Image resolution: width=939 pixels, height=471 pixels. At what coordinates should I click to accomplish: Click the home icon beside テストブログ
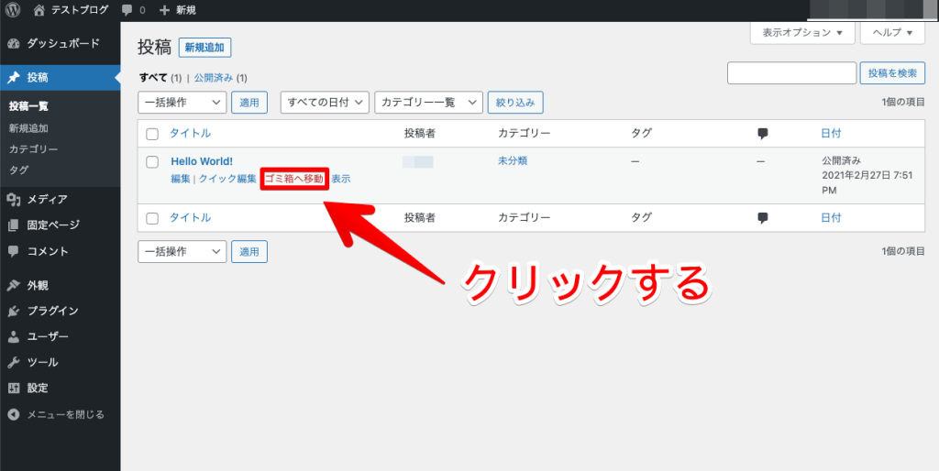39,9
